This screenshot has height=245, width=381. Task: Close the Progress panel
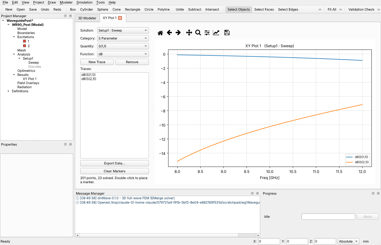(378, 193)
